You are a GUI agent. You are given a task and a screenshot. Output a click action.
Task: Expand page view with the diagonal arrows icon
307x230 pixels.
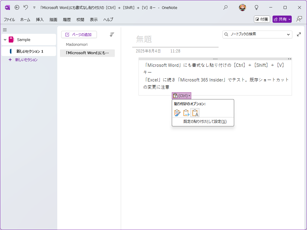point(299,34)
